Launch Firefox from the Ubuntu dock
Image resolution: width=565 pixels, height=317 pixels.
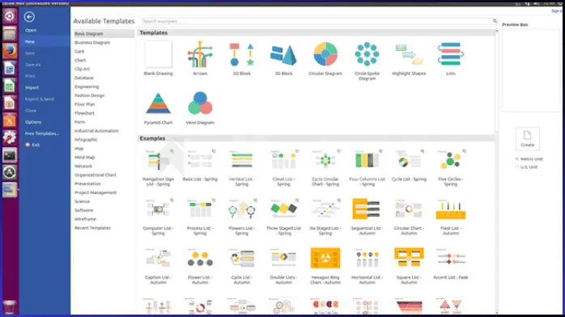click(x=10, y=51)
